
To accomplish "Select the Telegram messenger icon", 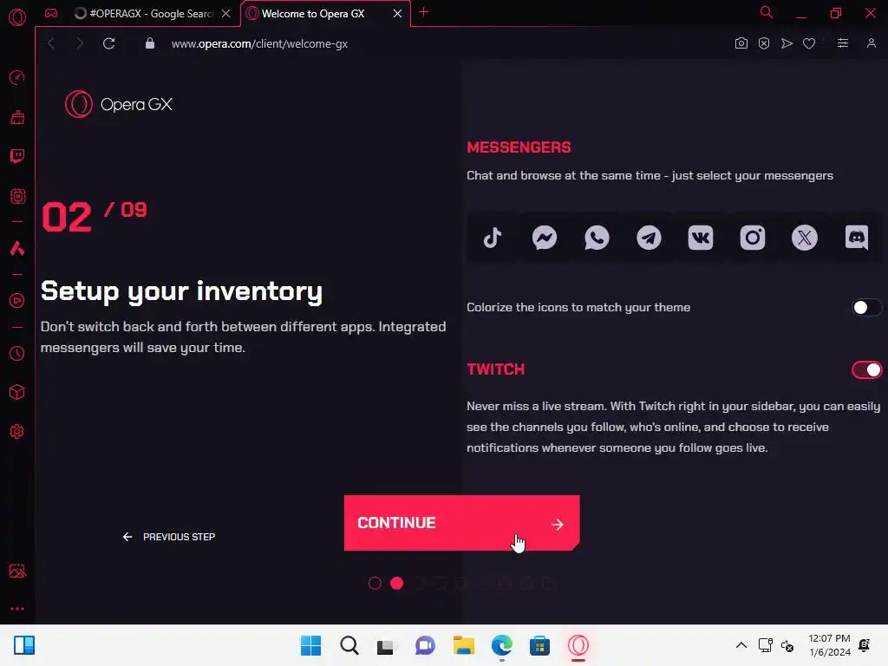I will click(649, 238).
